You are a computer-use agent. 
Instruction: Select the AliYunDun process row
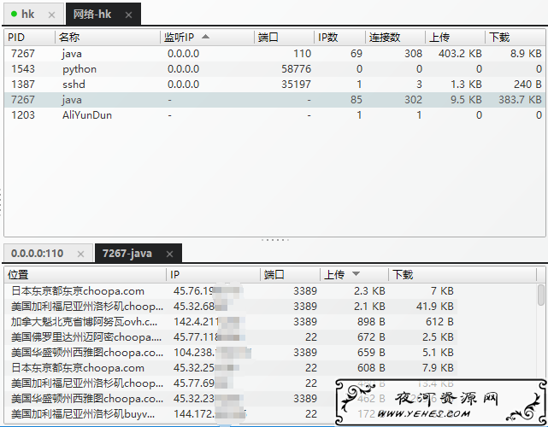pos(274,115)
